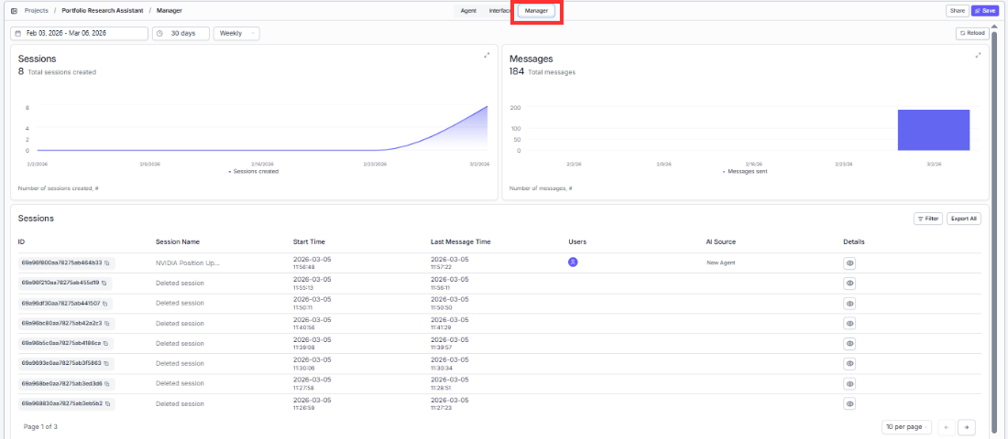Image resolution: width=1008 pixels, height=439 pixels.
Task: Click the Start Time column header
Action: 309,242
